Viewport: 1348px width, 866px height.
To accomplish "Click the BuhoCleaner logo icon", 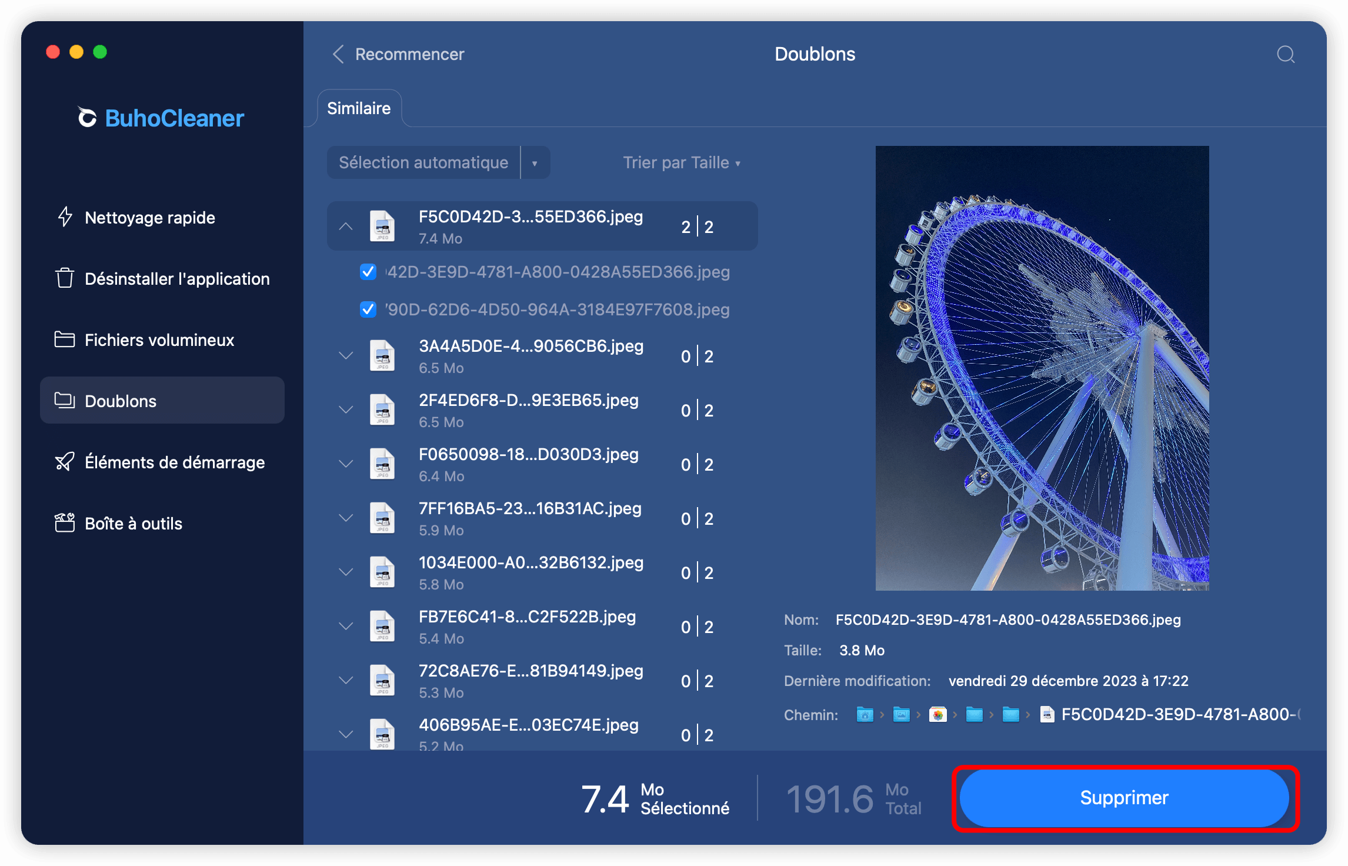I will tap(87, 117).
